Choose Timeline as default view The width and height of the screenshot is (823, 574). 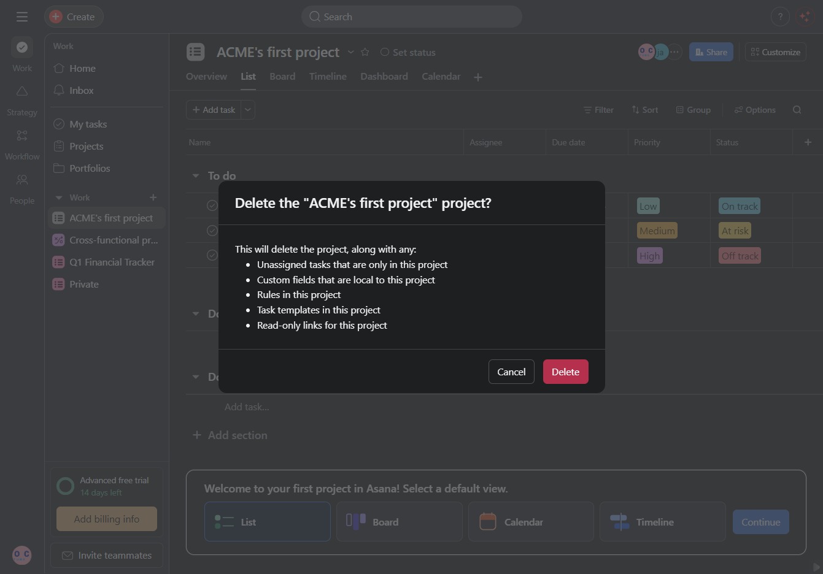coord(663,522)
